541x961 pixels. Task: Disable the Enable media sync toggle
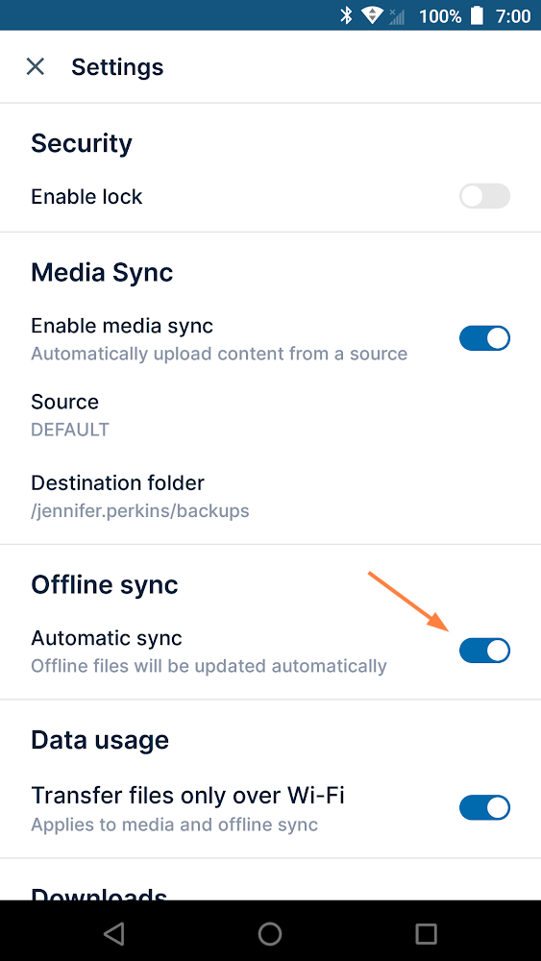pyautogui.click(x=484, y=338)
